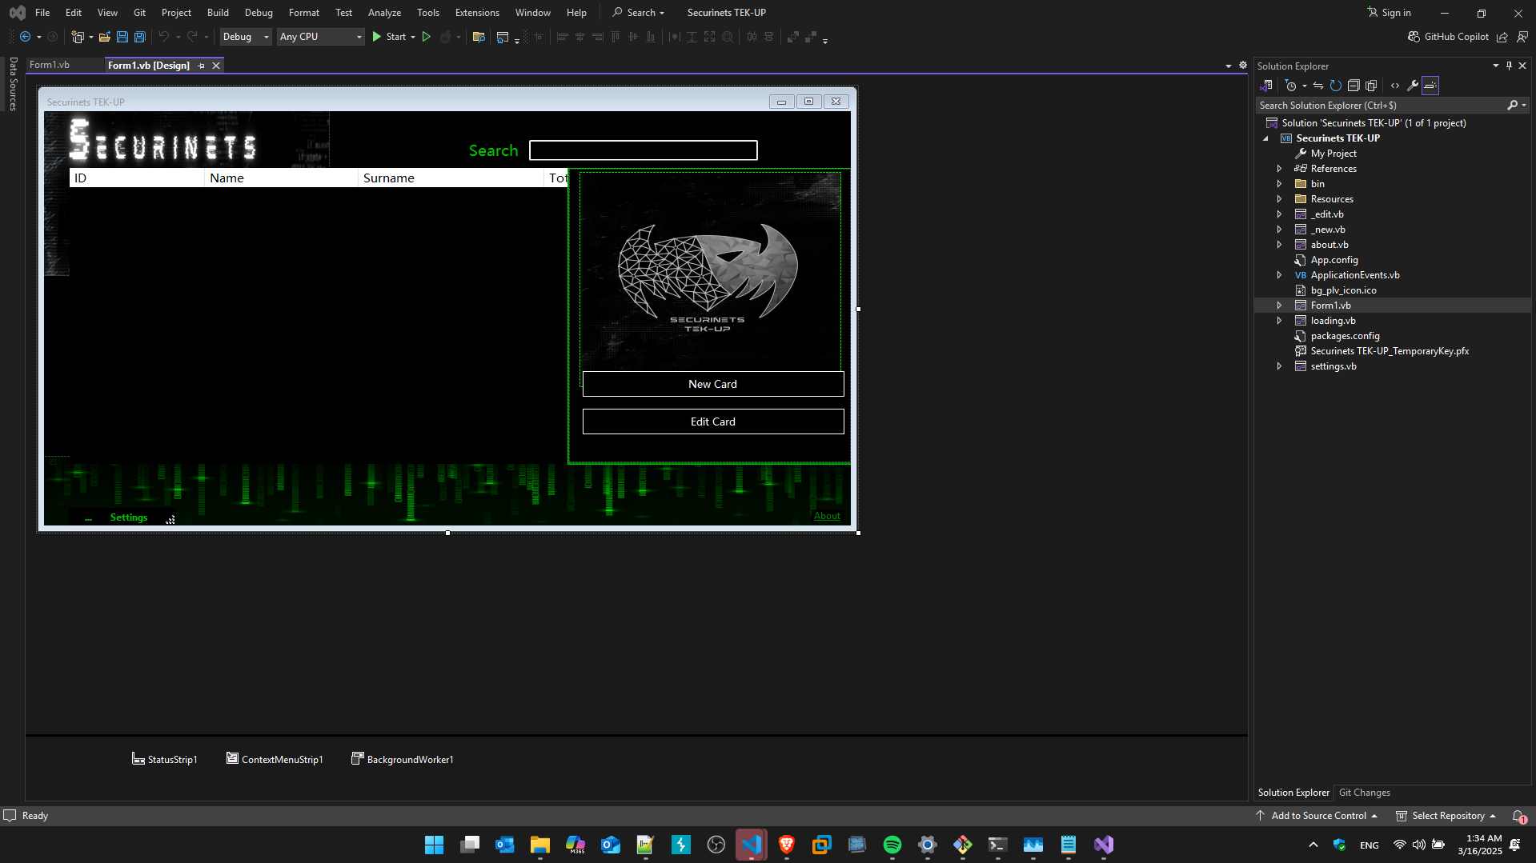Open the Start button dropdown arrow
This screenshot has width=1536, height=863.
tap(413, 37)
